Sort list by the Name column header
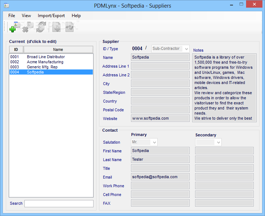 pyautogui.click(x=58, y=49)
